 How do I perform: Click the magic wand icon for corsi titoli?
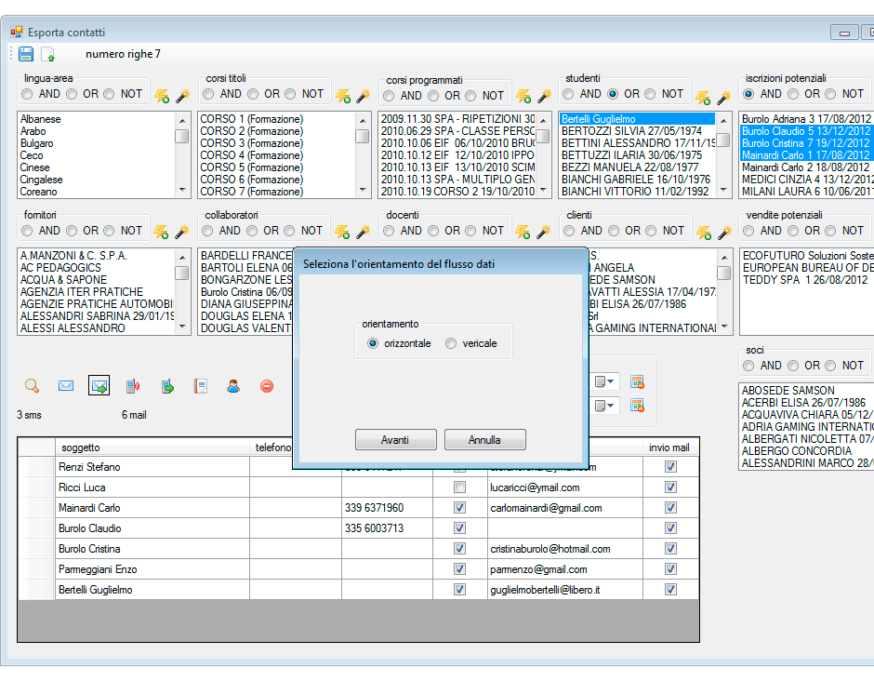pyautogui.click(x=363, y=96)
